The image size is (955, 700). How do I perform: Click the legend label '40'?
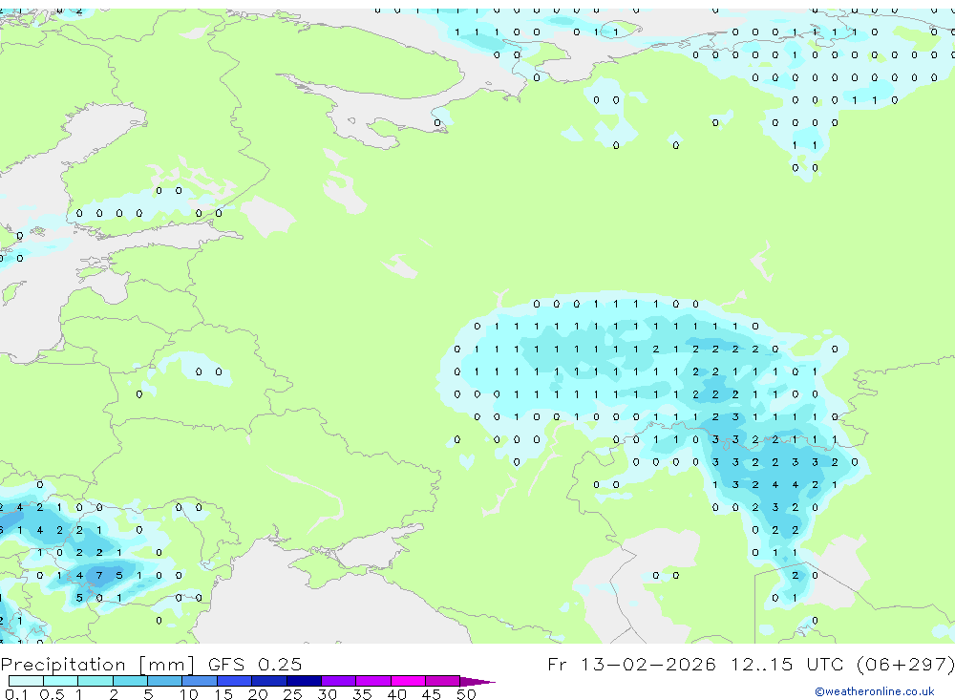click(x=396, y=694)
